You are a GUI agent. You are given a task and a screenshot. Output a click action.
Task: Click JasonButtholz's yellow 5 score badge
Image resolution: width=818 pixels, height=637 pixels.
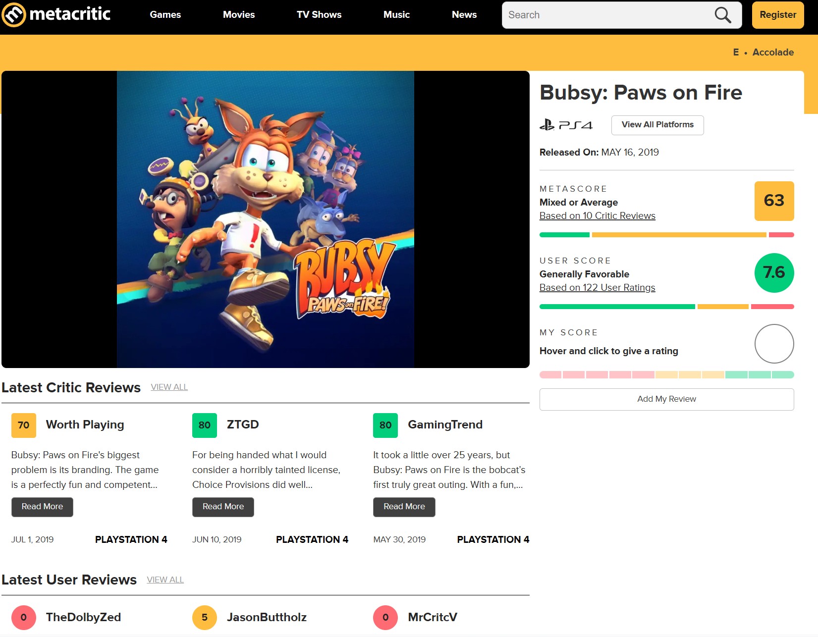click(205, 617)
